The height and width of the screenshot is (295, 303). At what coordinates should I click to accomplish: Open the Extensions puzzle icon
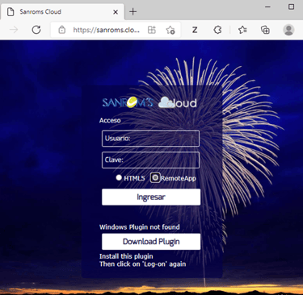(x=217, y=30)
